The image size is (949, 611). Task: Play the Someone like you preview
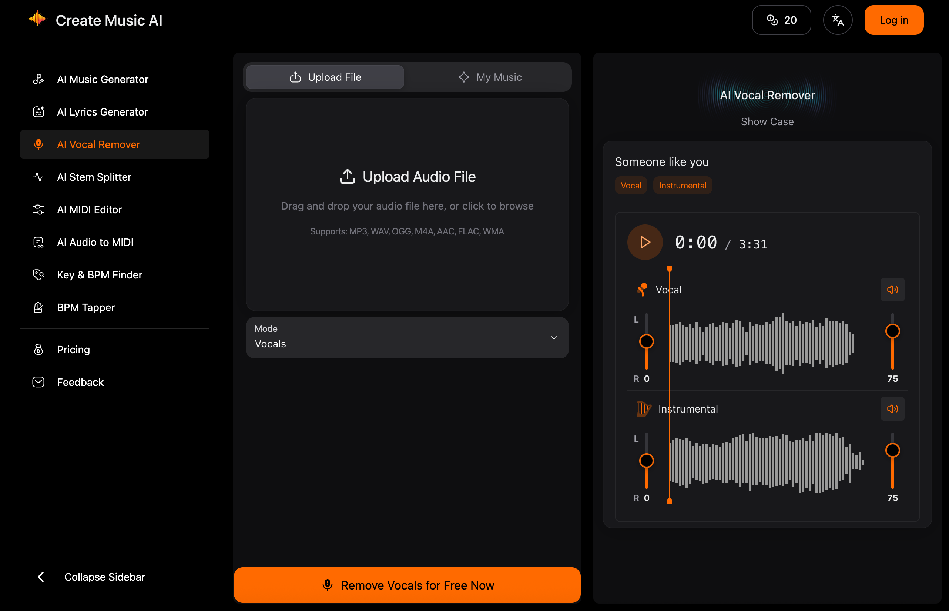(x=645, y=242)
